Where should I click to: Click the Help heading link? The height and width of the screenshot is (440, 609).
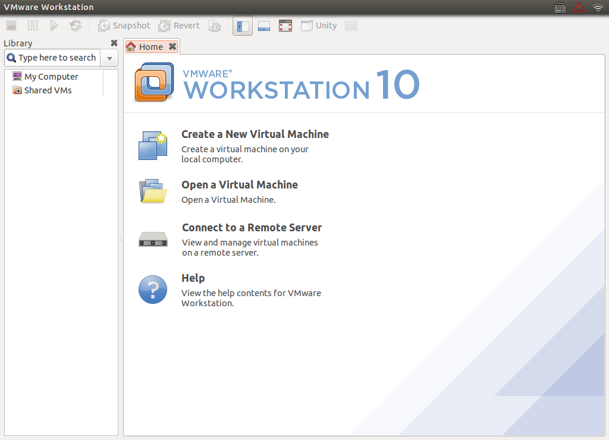pyautogui.click(x=193, y=278)
